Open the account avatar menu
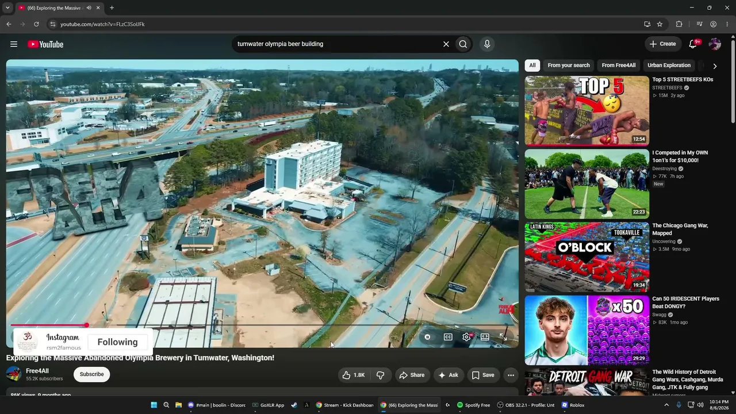This screenshot has height=414, width=736. [715, 44]
